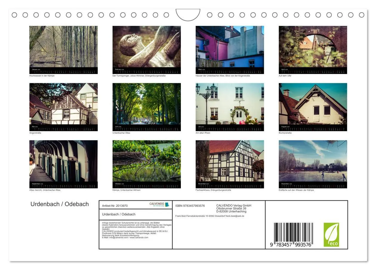Click the caption 'Hochwasser in der Kämpe'
The height and width of the screenshot is (270, 376).
pos(42,76)
